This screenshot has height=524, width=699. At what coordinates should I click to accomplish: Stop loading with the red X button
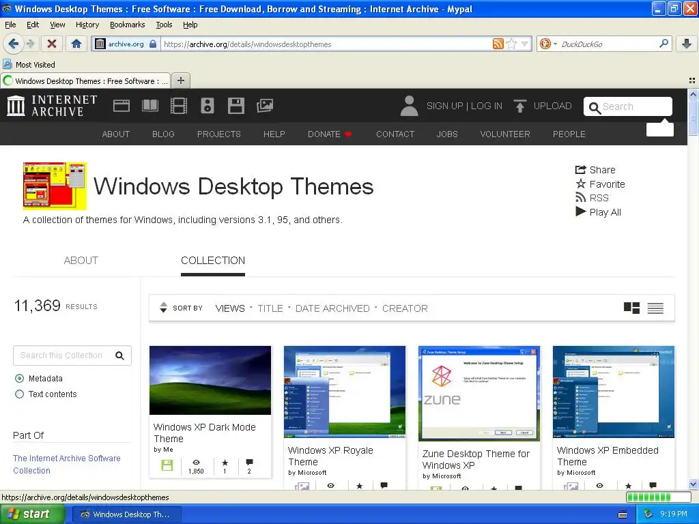coord(52,44)
